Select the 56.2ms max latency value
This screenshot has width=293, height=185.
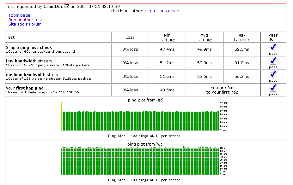coord(242,77)
